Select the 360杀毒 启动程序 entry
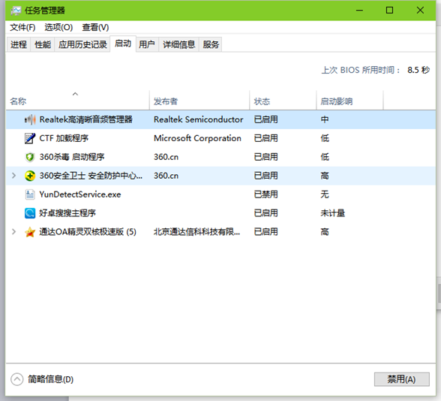This screenshot has height=401, width=441. pyautogui.click(x=72, y=157)
